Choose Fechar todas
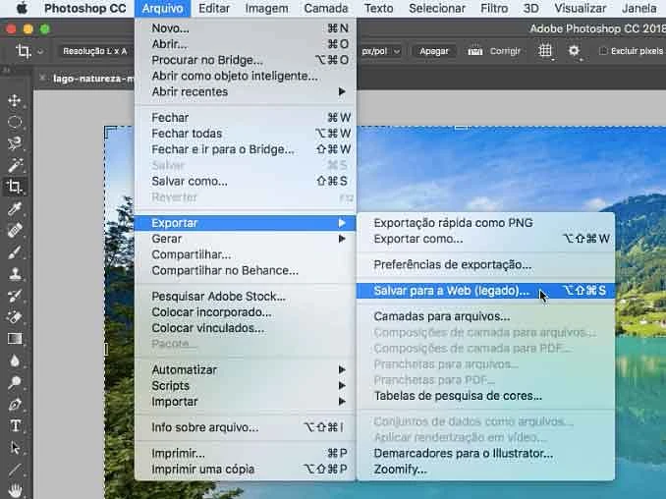This screenshot has height=499, width=666. [246, 134]
